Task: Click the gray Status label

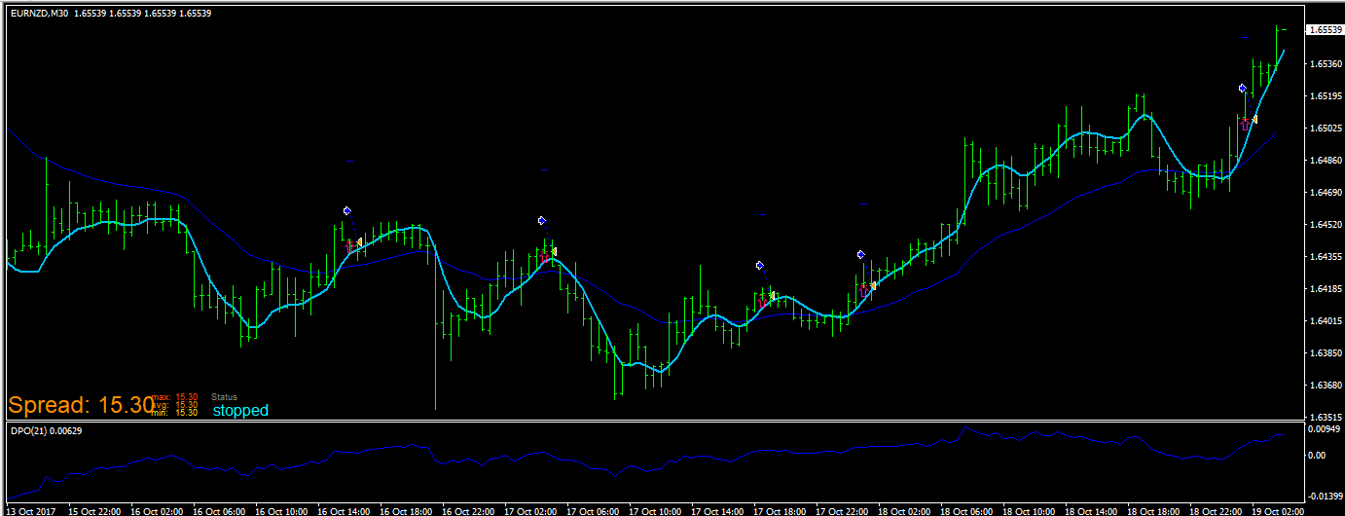Action: 224,397
